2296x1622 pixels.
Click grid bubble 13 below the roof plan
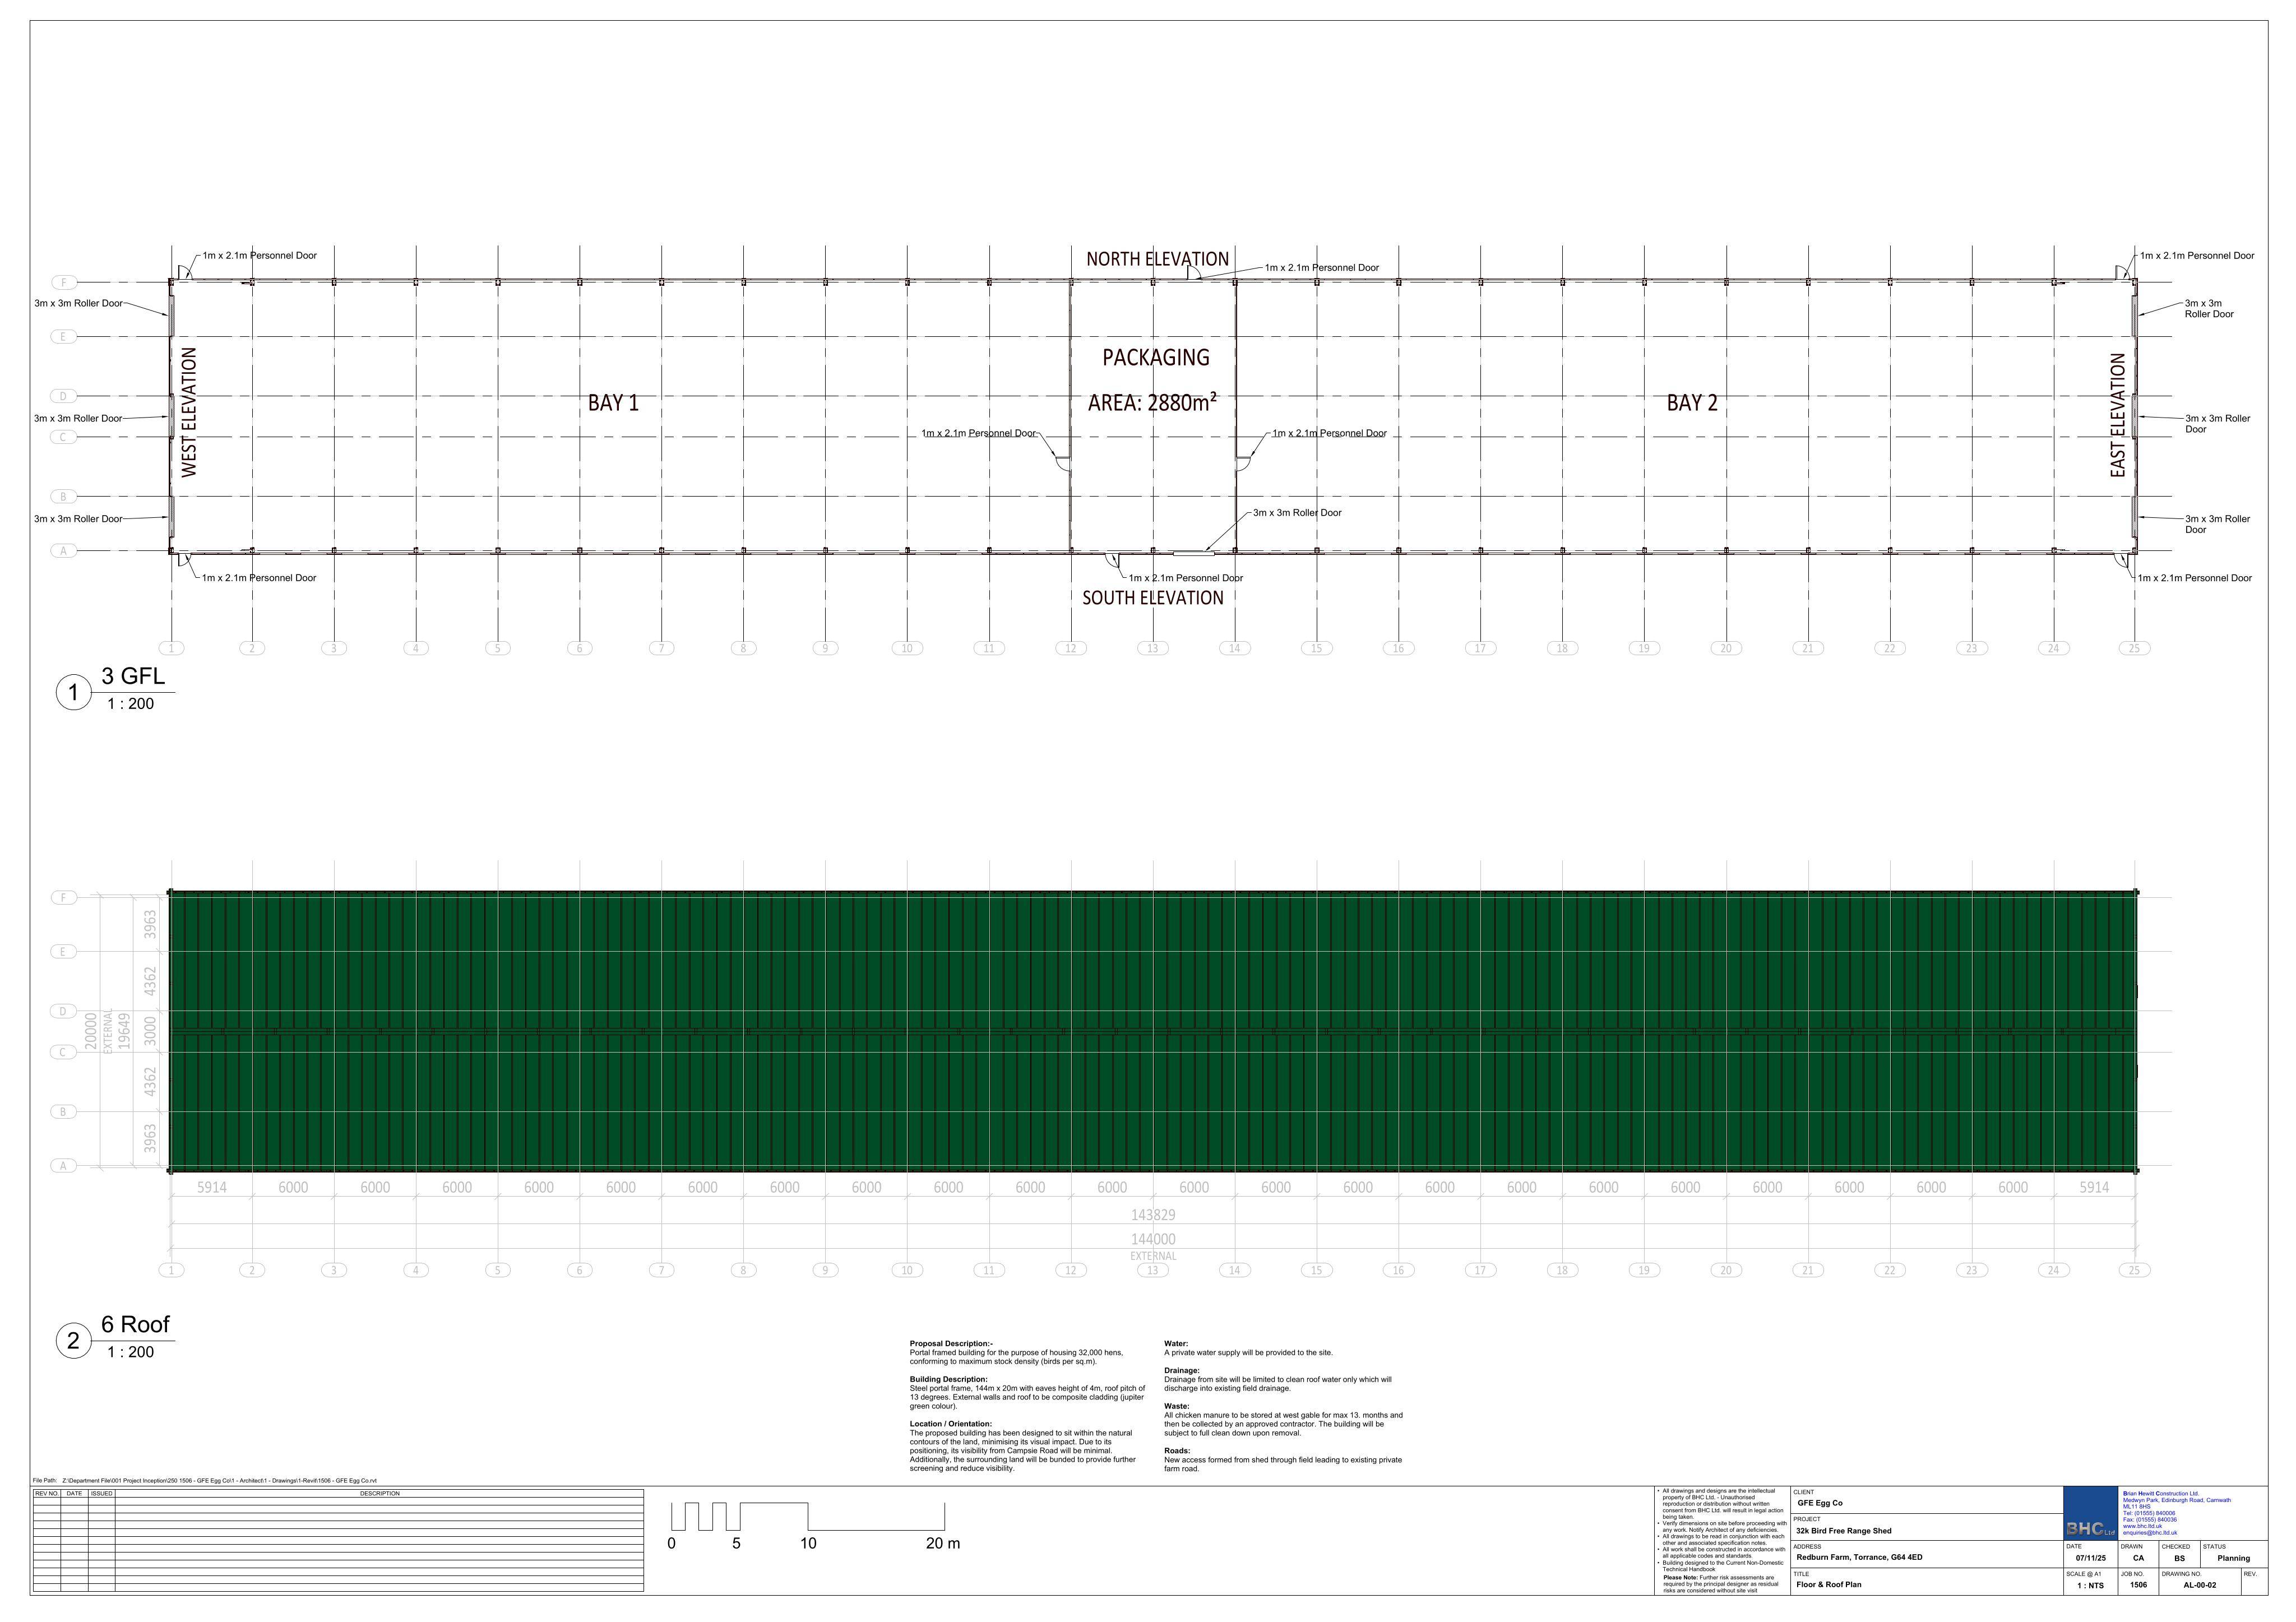pyautogui.click(x=1153, y=1270)
